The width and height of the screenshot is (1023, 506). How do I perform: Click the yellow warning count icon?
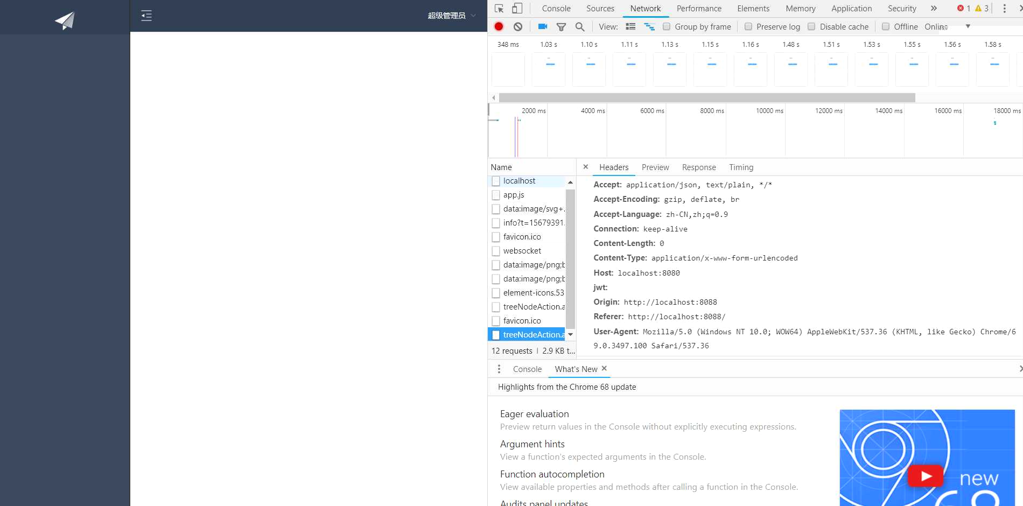click(978, 8)
